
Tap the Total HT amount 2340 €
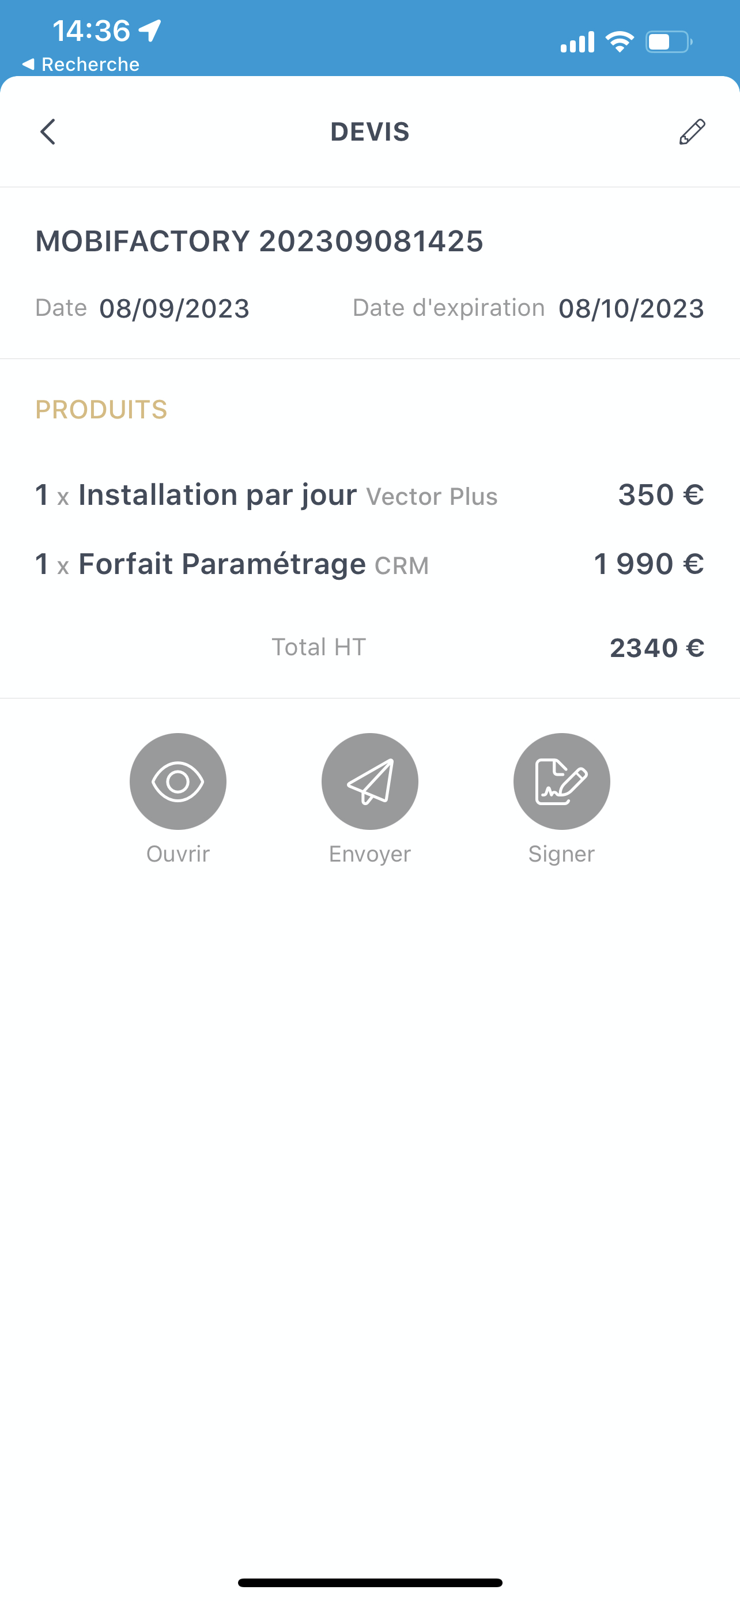pyautogui.click(x=657, y=648)
